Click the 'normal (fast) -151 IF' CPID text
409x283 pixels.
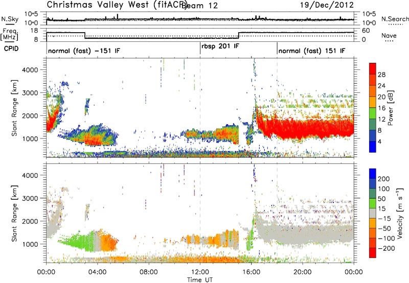tap(84, 51)
